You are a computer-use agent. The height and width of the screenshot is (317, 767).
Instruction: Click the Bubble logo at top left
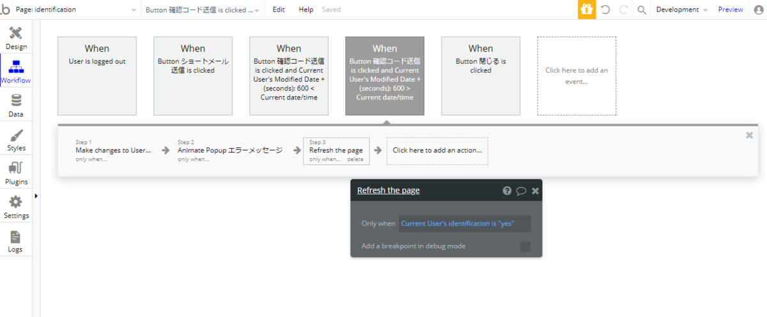(x=5, y=10)
